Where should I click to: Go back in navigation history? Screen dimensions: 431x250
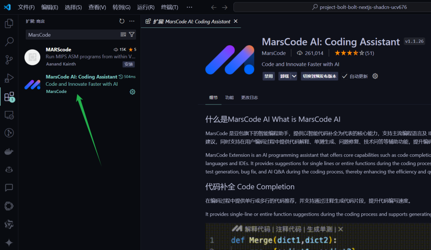click(x=214, y=8)
